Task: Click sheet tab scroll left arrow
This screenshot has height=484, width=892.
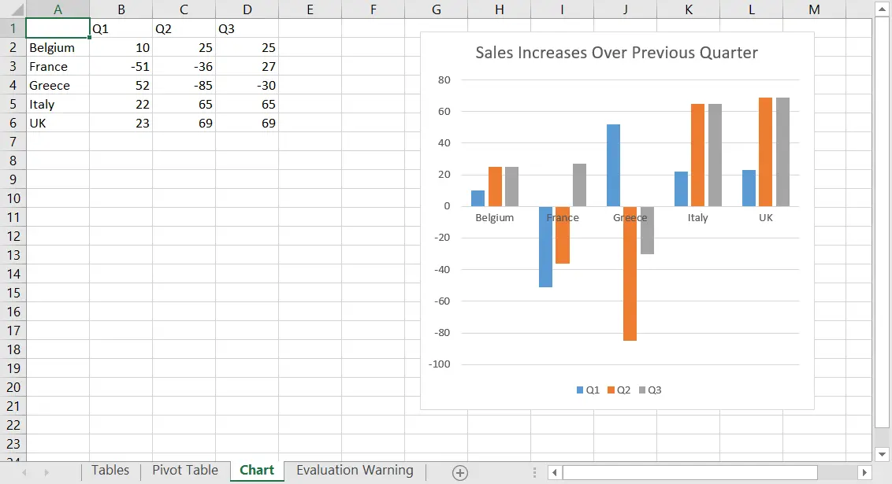Action: [24, 473]
